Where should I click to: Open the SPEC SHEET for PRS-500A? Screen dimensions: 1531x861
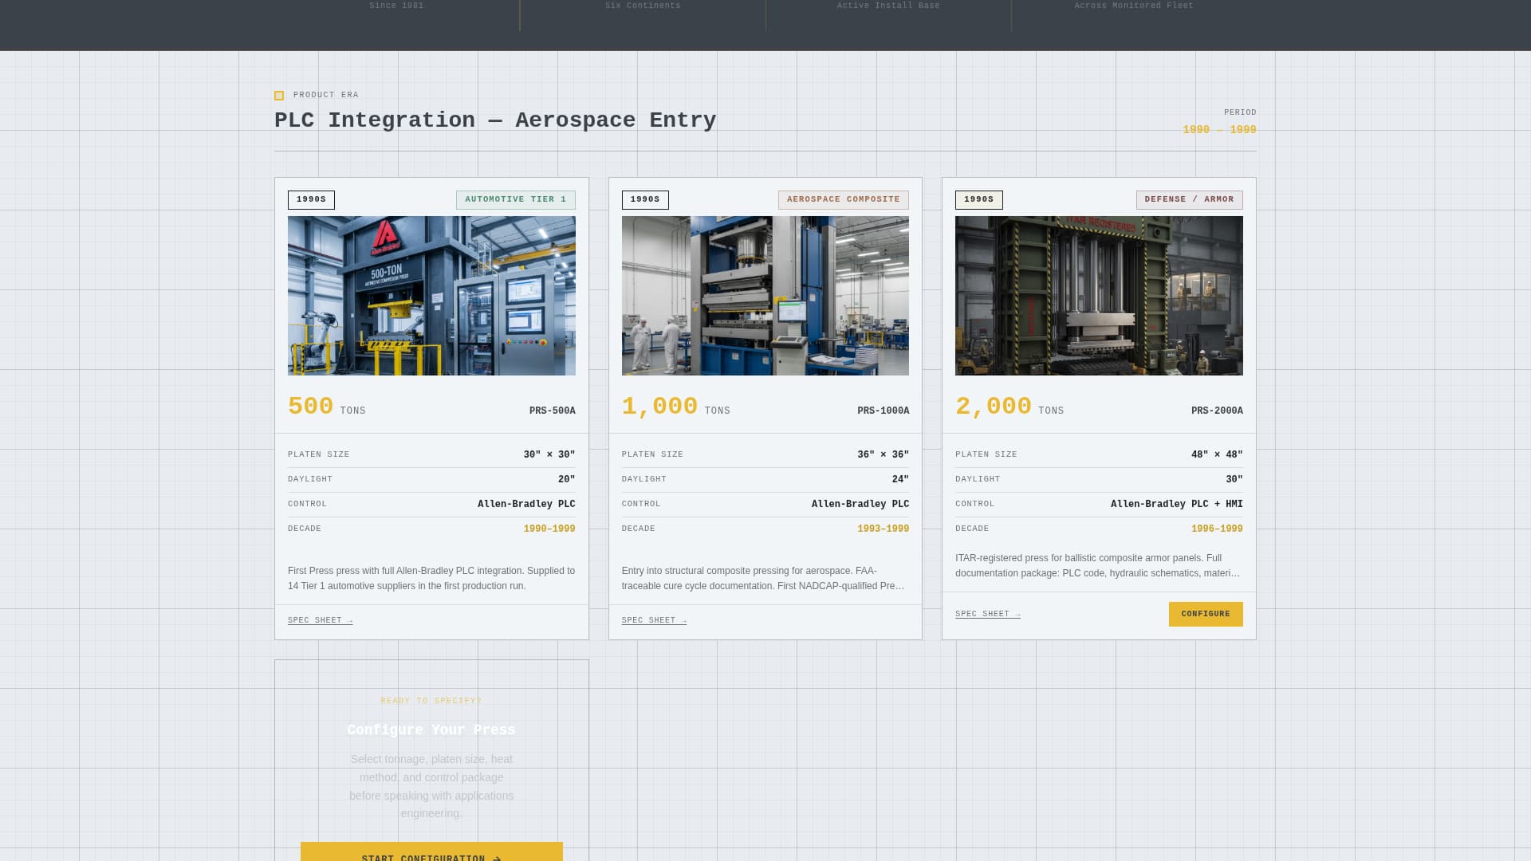coord(320,619)
